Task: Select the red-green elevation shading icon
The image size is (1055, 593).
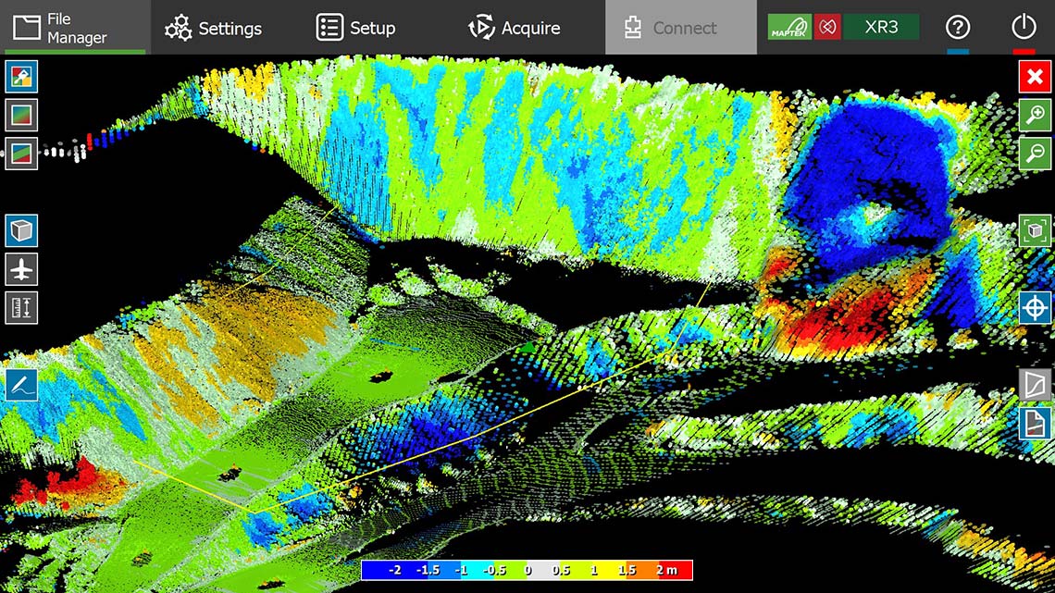Action: 20,153
